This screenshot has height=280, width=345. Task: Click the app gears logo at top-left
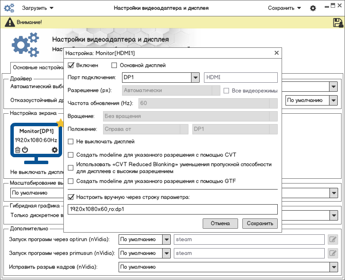(x=9, y=8)
